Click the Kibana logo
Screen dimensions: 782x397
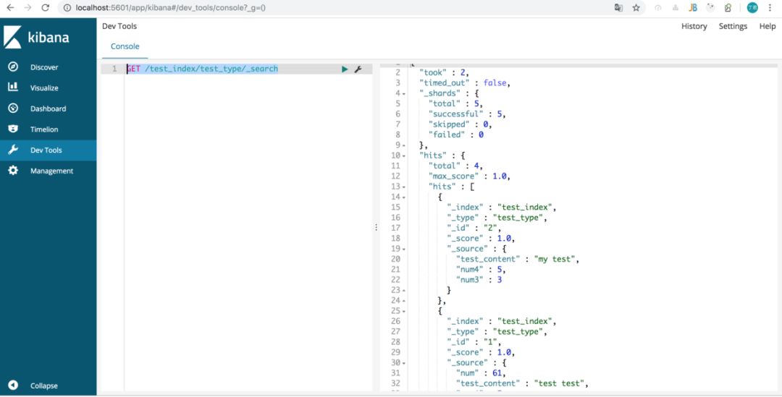pyautogui.click(x=37, y=38)
